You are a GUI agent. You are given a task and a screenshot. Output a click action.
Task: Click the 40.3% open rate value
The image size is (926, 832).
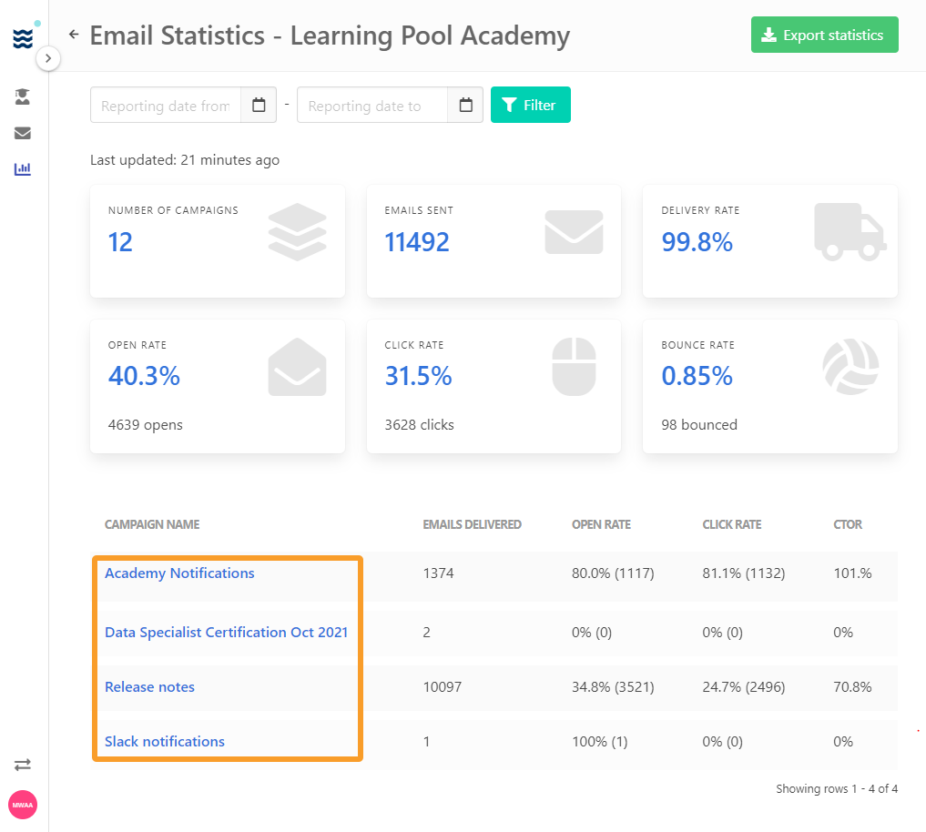[x=144, y=376]
